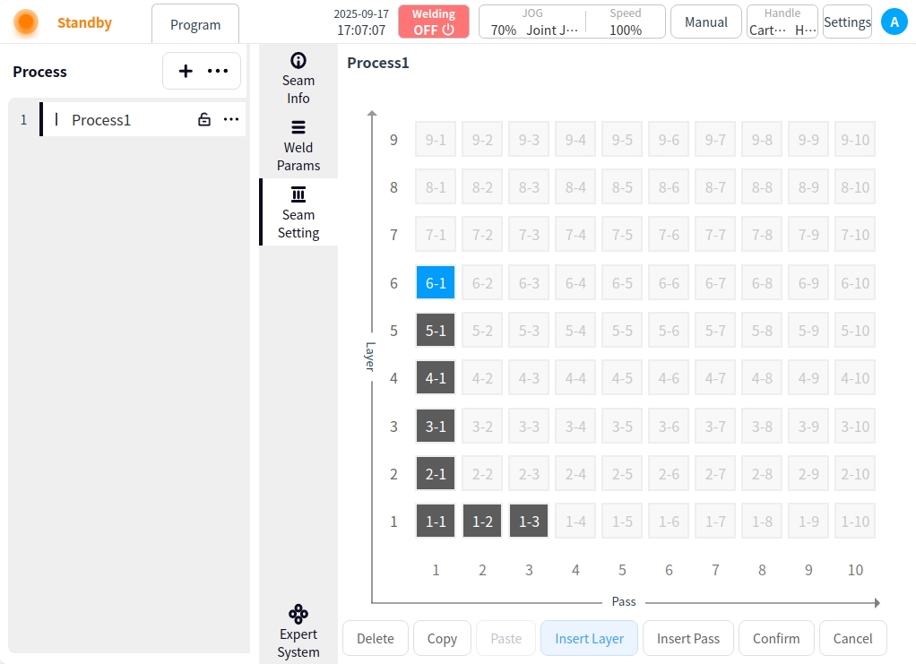
Task: Open the Seam Info panel
Action: pos(298,78)
